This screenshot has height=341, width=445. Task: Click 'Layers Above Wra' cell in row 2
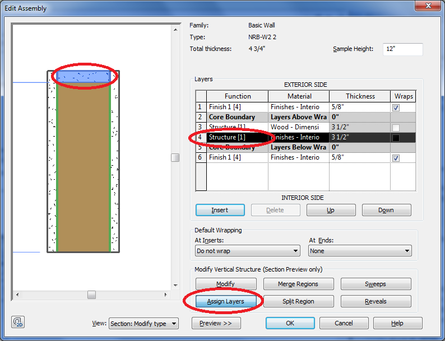point(299,117)
